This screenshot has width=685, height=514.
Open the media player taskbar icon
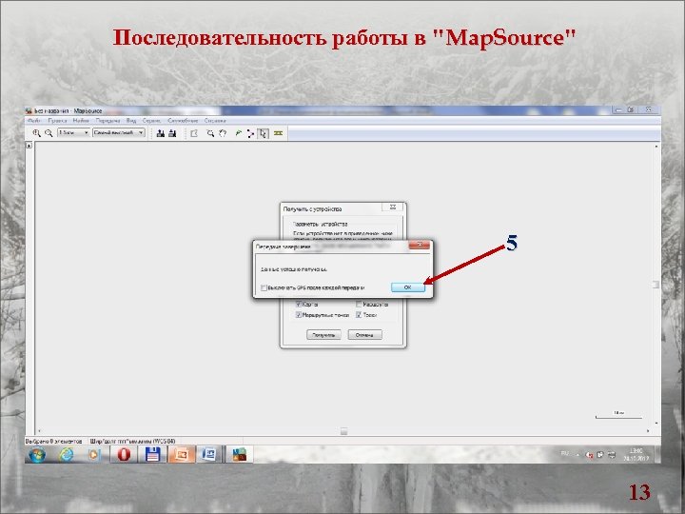(93, 455)
